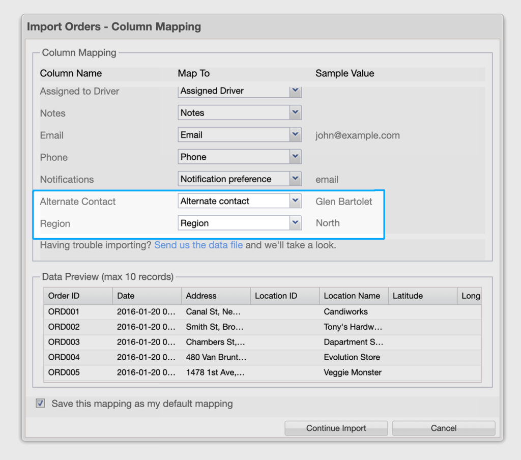Screen dimensions: 521x460
Task: Click the Continue Import button
Action: click(336, 428)
